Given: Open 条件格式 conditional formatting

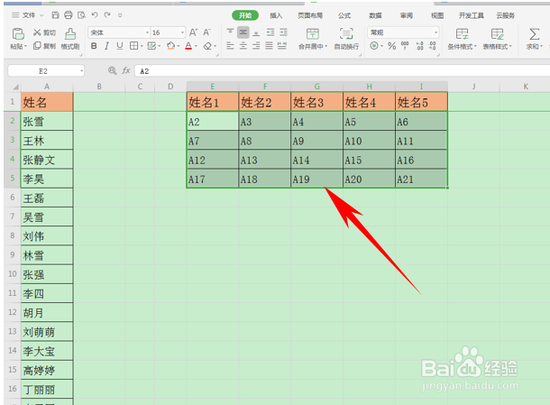Looking at the screenshot, I should click(x=462, y=39).
